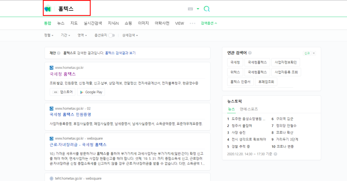Screen dimensions: 347x181
Task: Open the 근로·자녀장려금 - 국세청 홈택스 result
Action: click(x=78, y=145)
